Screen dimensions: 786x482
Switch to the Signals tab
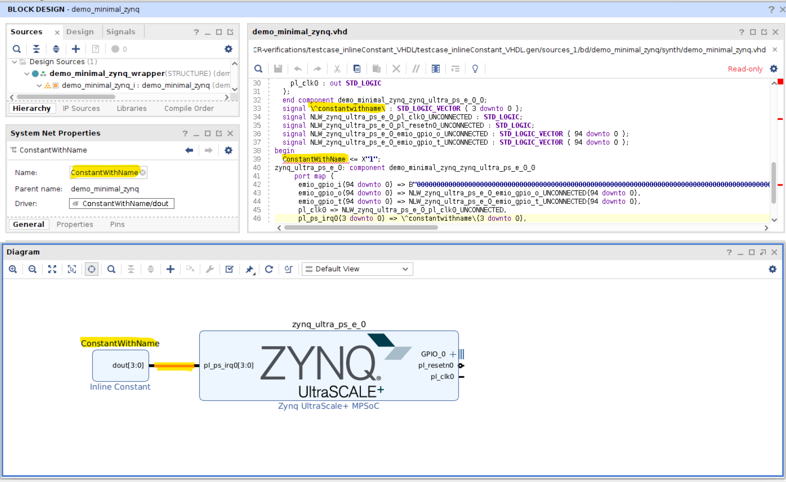(x=120, y=32)
